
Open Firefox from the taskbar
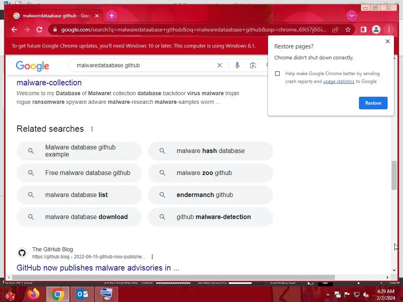(x=33, y=294)
